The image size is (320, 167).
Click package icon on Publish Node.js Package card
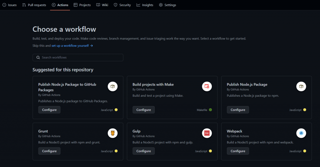(x=301, y=86)
